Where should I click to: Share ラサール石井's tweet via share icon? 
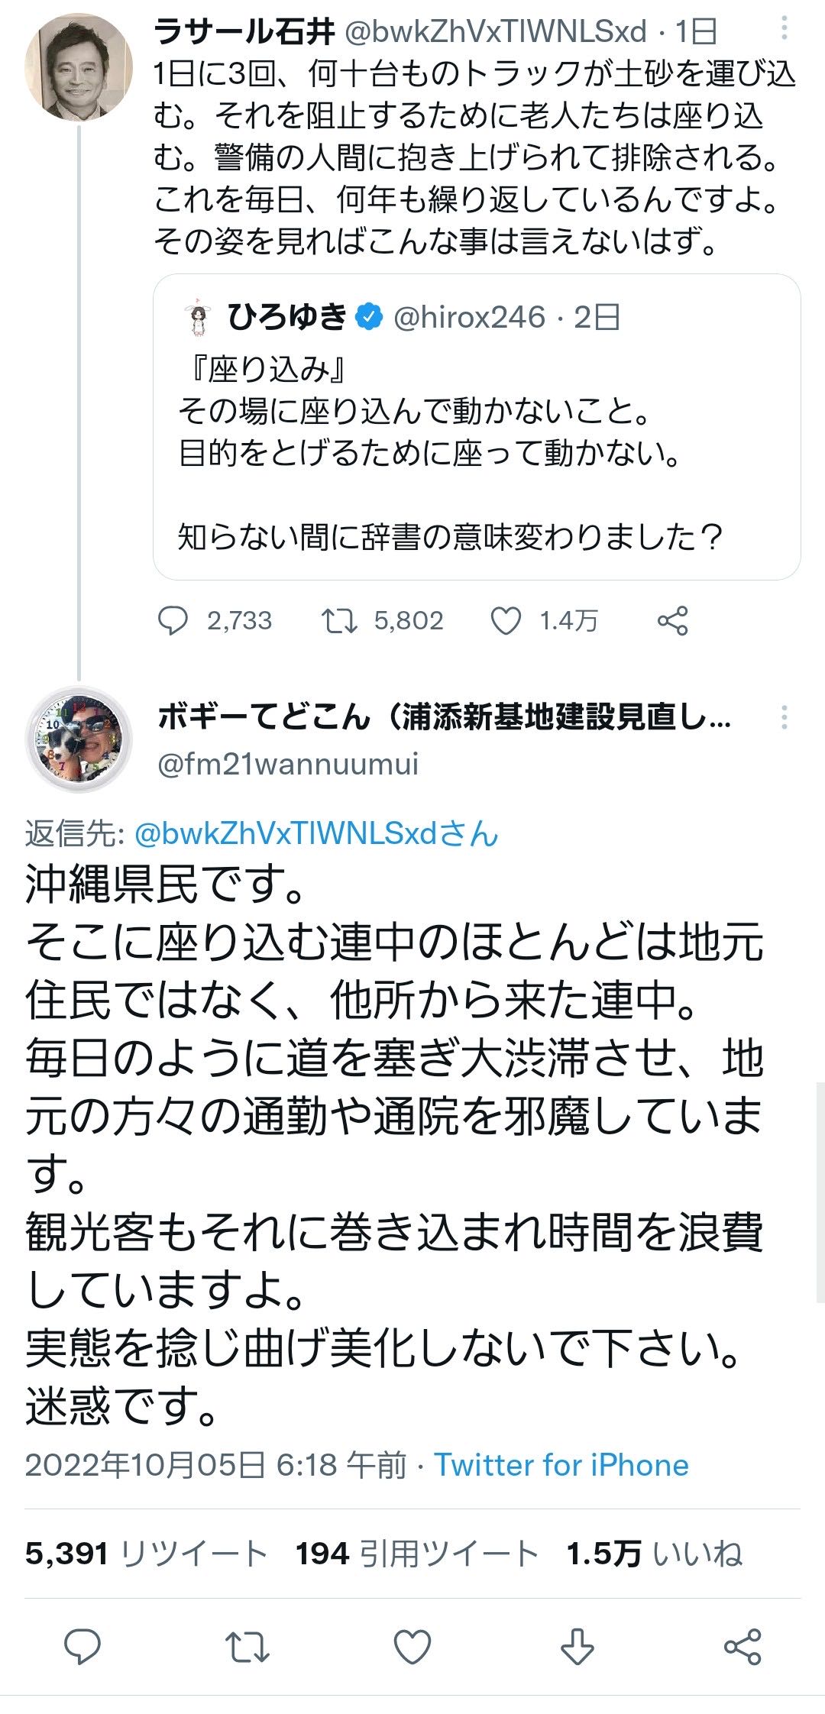[673, 620]
